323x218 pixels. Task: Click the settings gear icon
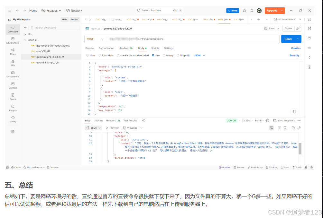pos(245,11)
